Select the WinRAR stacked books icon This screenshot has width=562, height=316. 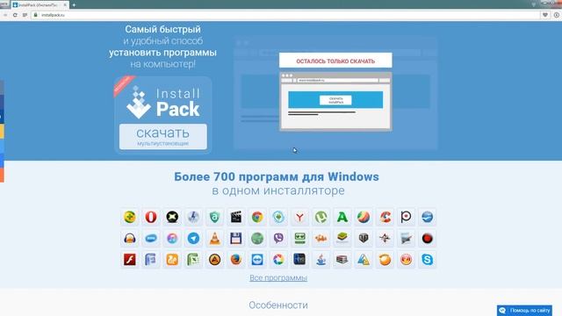pos(342,260)
